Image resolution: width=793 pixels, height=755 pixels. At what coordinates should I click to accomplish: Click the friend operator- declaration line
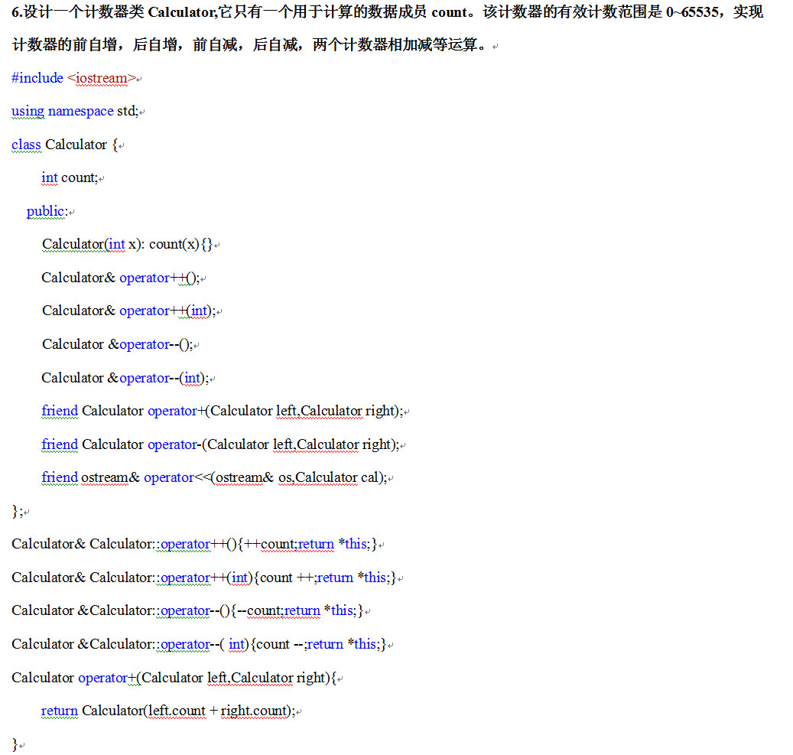(220, 444)
